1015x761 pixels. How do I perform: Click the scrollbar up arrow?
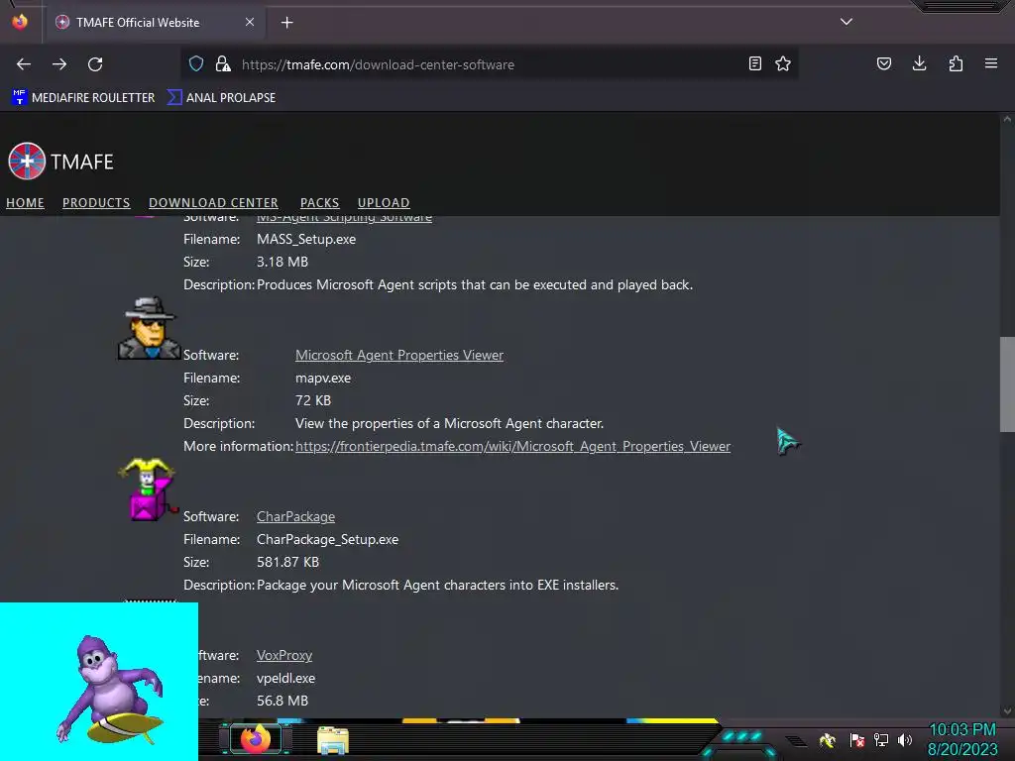[1007, 120]
